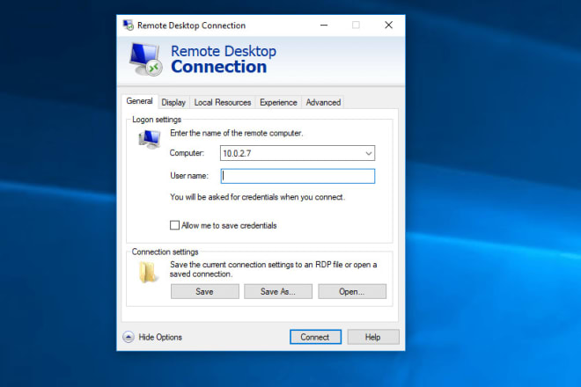Select the General tab
The width and height of the screenshot is (581, 387).
pos(139,101)
